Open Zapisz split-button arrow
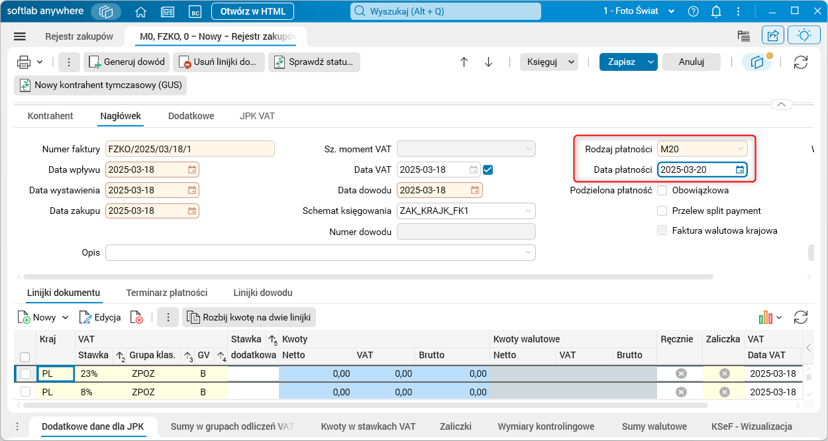 [650, 62]
